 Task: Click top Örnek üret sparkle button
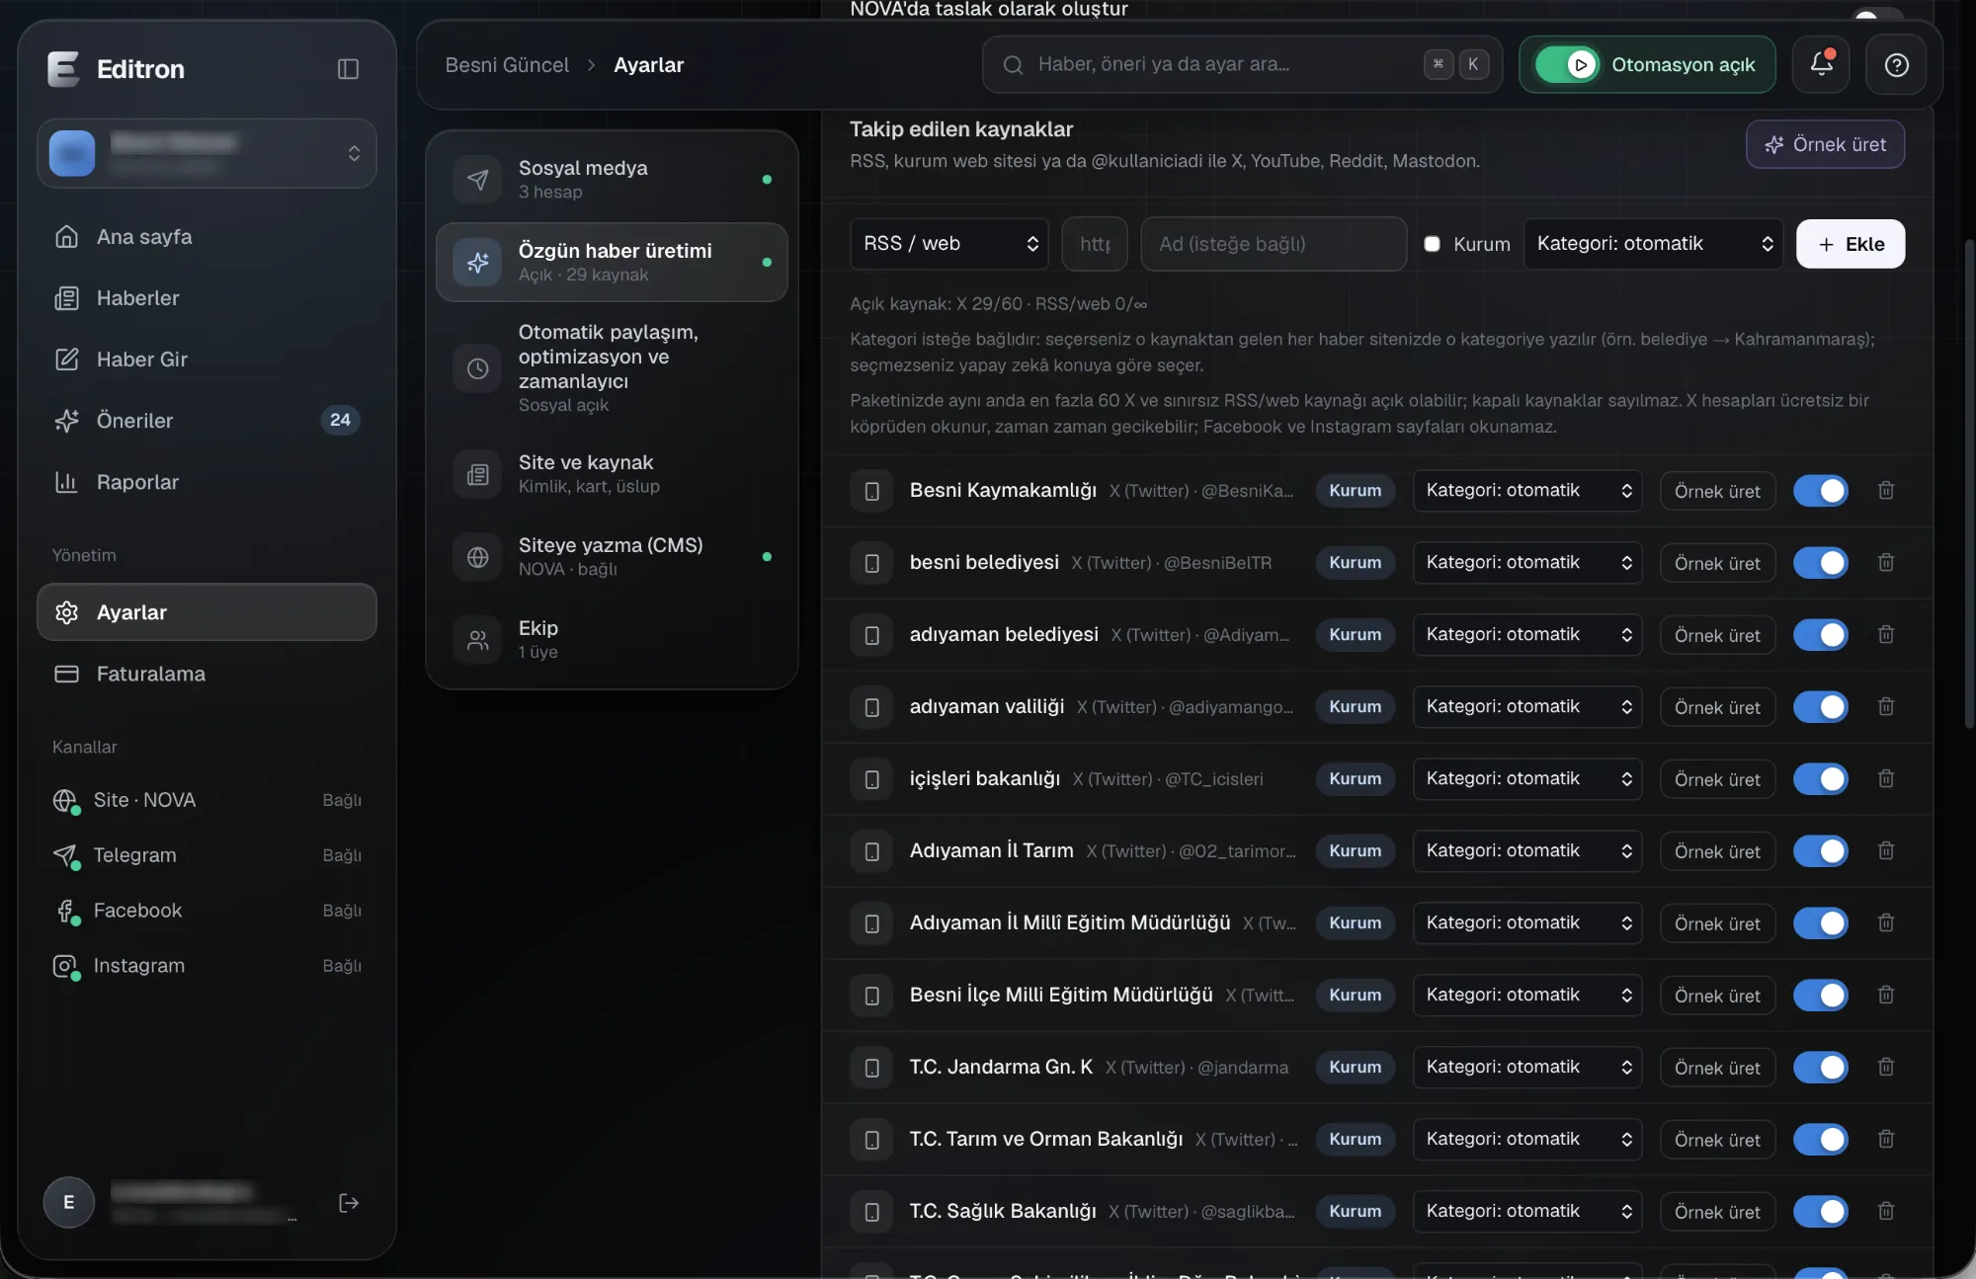click(x=1825, y=144)
